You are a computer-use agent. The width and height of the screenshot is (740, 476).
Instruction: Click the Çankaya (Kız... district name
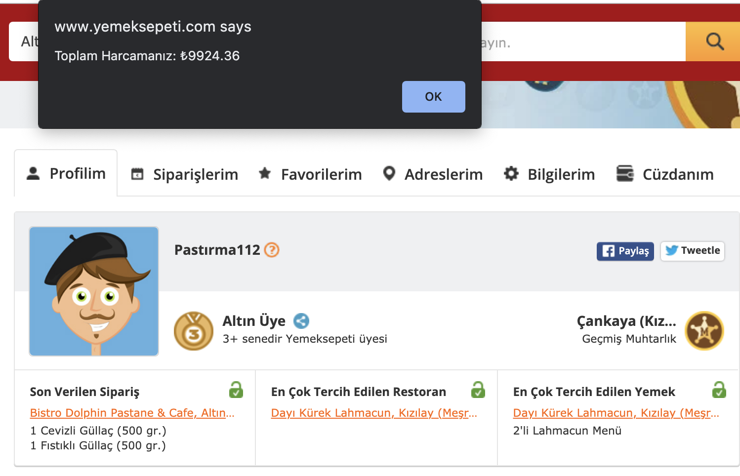[x=626, y=321]
